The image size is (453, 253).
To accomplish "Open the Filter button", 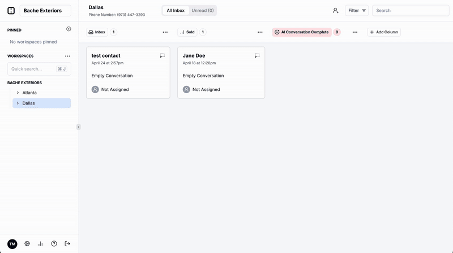I will [357, 10].
